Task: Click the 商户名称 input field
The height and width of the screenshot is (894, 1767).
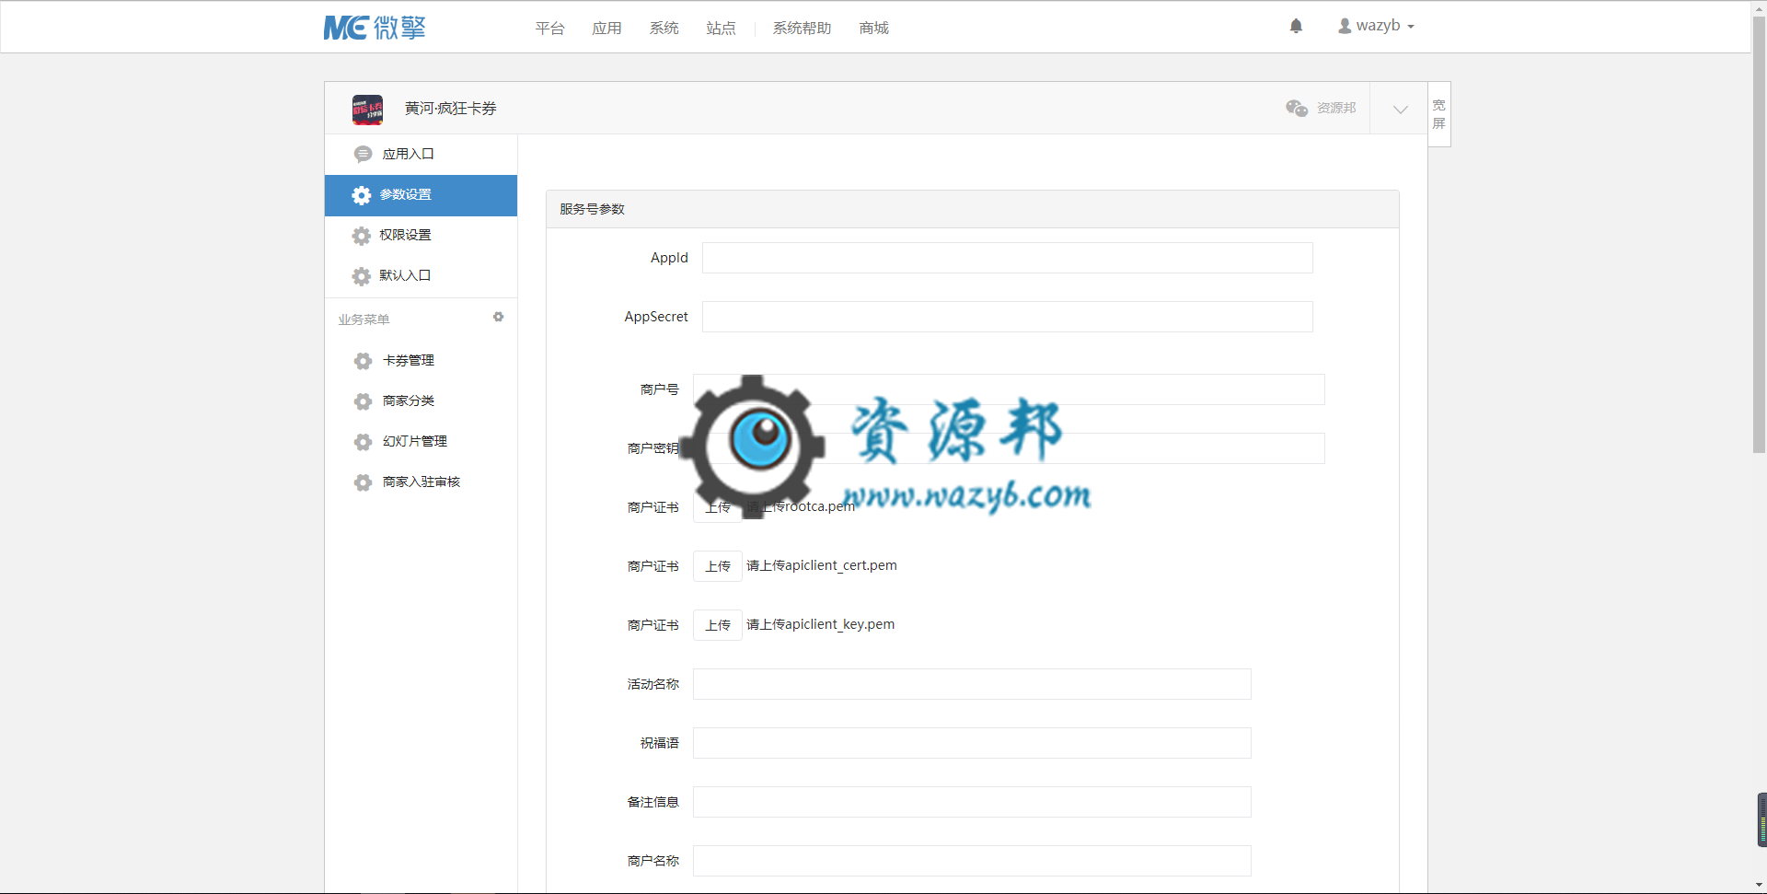Action: [x=972, y=861]
